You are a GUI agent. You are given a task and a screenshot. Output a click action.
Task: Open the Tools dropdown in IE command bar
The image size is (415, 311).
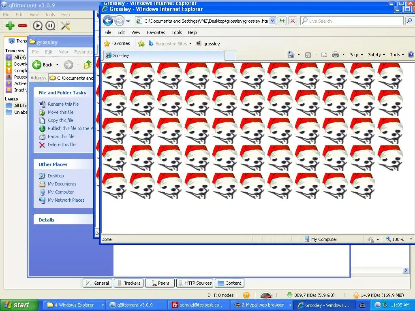(x=397, y=55)
